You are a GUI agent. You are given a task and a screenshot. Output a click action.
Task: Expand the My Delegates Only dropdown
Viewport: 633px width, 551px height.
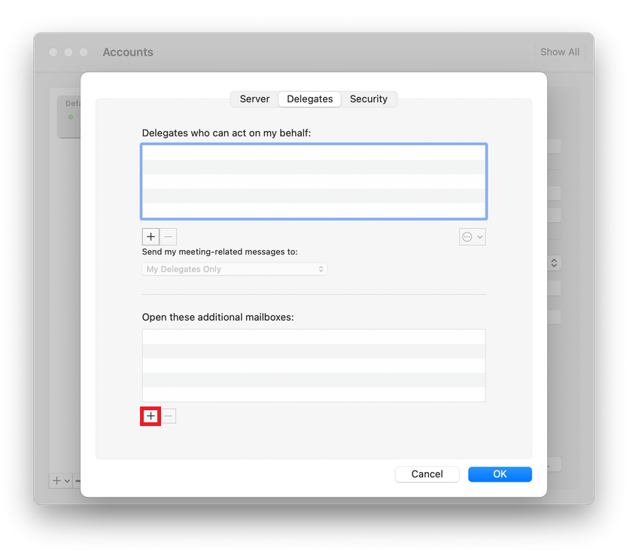(x=234, y=269)
